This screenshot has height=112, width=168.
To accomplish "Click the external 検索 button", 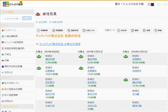I will (135, 30).
